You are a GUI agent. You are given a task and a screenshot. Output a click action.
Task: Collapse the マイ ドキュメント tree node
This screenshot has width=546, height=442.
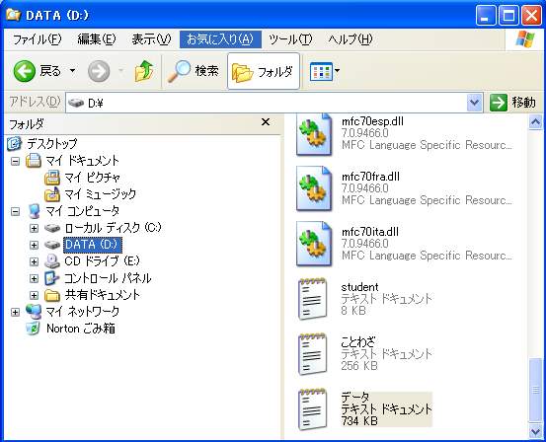[16, 161]
